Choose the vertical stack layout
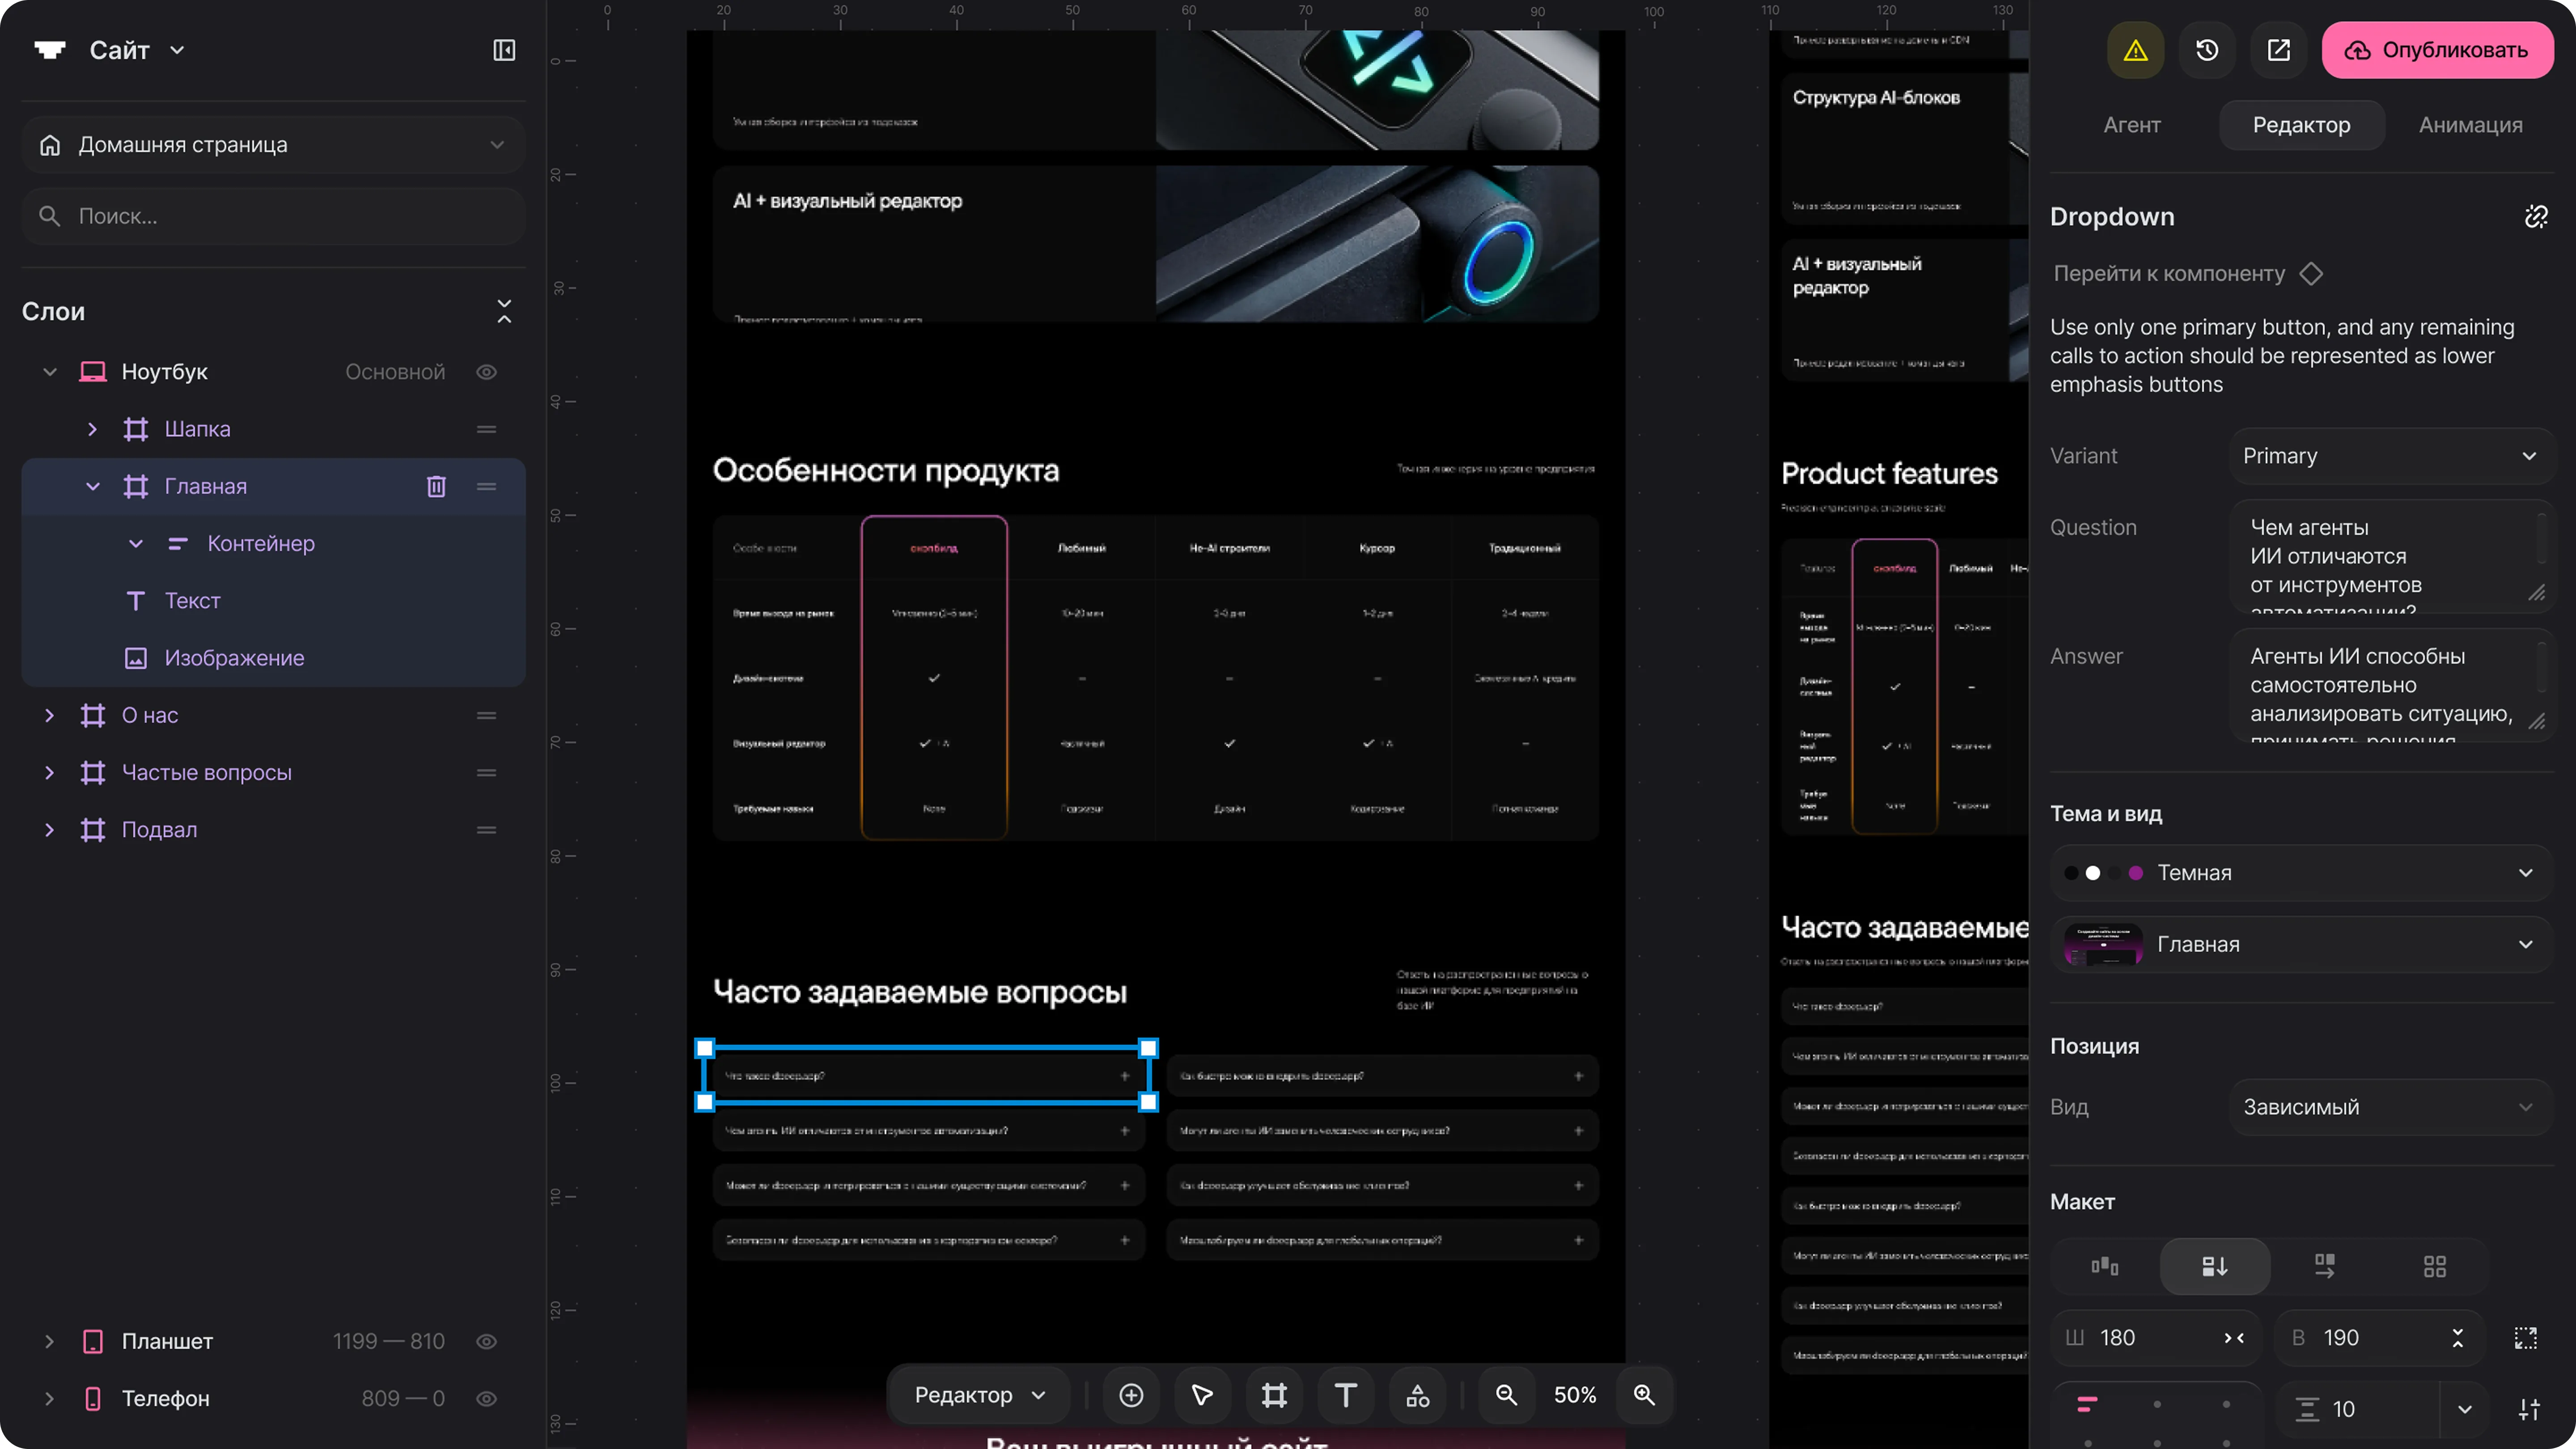Screen dimensions: 2576x1449 2215,1266
